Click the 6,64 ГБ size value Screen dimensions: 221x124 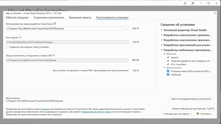coord(136,28)
